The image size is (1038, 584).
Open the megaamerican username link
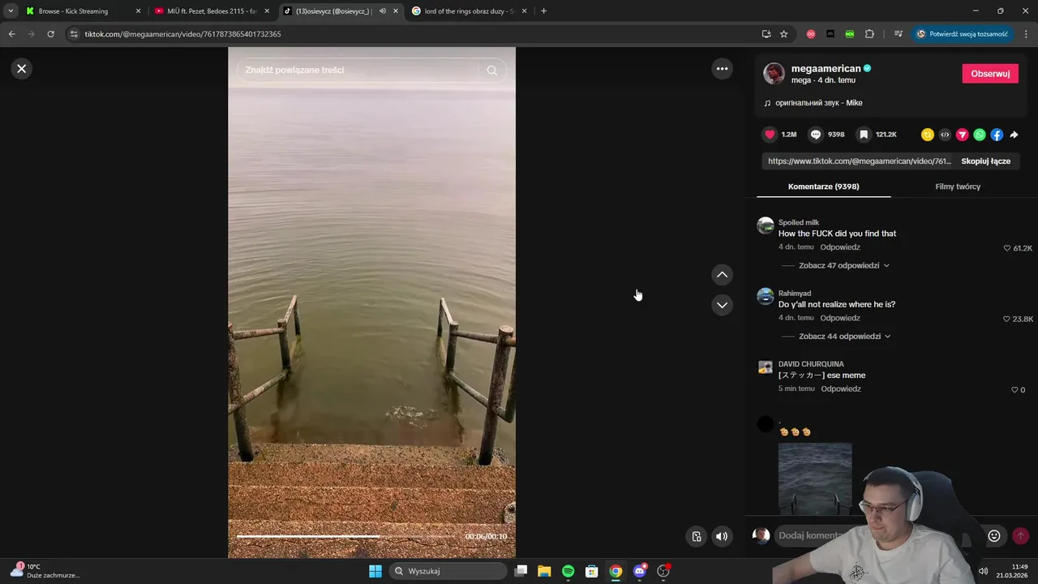[x=826, y=69]
